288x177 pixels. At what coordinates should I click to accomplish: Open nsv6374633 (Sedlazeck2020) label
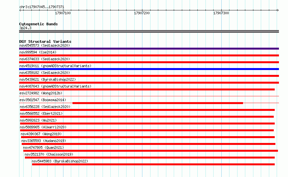45,59
